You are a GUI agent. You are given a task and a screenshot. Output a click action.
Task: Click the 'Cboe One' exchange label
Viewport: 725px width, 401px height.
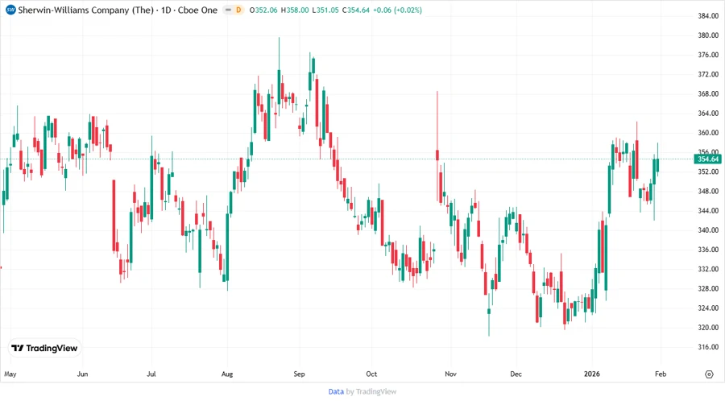point(197,10)
